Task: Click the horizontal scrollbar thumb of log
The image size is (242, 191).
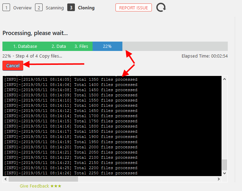Action: click(43, 179)
